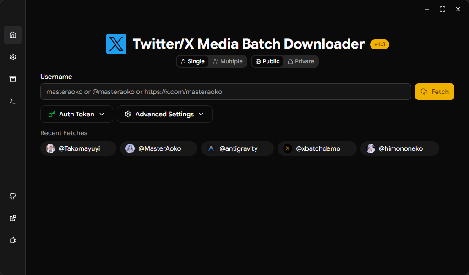
Task: Click the @Takomayuyi avatar thumbnail
Action: click(50, 148)
